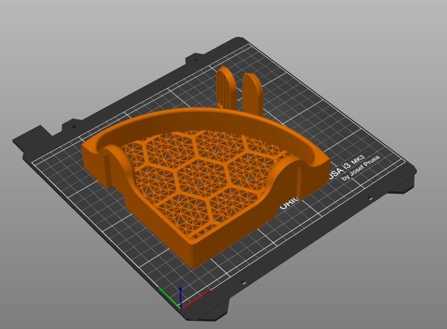Screen dimensions: 447x329
Task: Click the screw hole at bed's top edge
Action: point(196,60)
